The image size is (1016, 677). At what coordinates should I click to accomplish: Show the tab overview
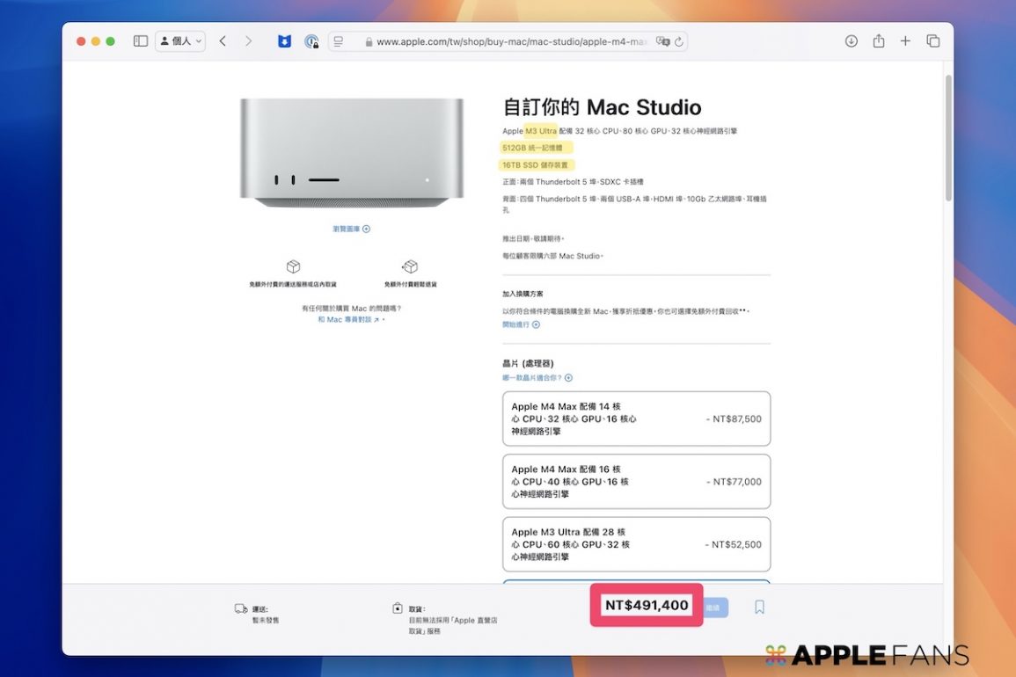933,41
